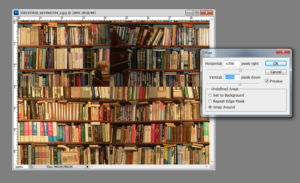This screenshot has width=300, height=183.
Task: Maximize the document window
Action: coord(197,13)
